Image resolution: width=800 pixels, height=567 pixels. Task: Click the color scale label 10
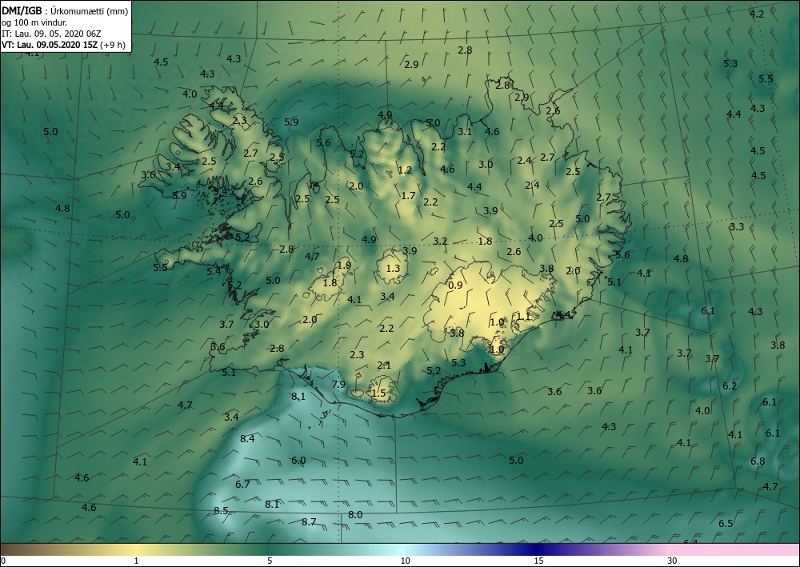(x=405, y=561)
